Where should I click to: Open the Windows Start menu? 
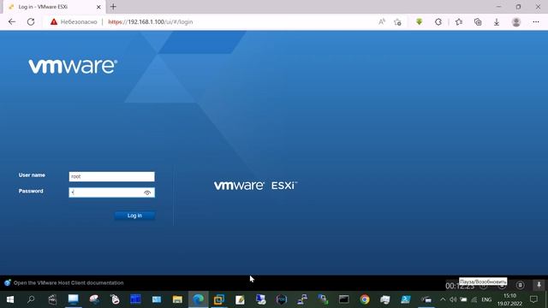(10, 299)
